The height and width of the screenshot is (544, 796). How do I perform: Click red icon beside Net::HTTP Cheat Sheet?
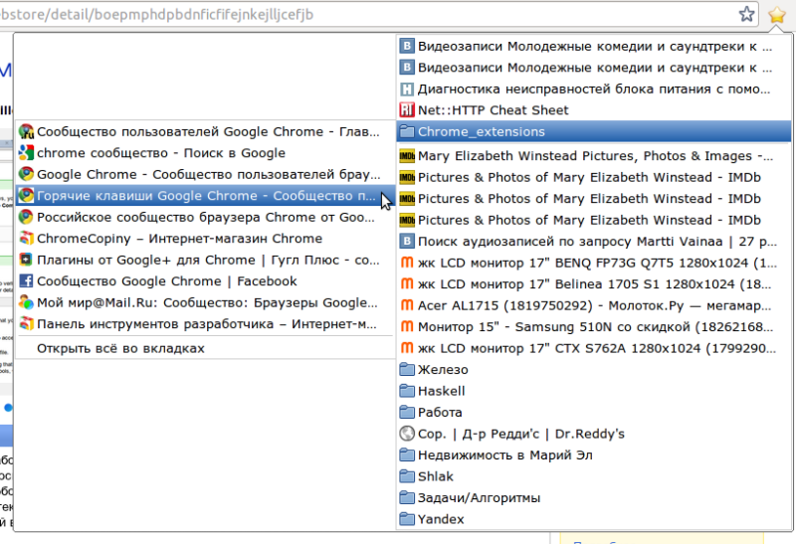(x=407, y=110)
